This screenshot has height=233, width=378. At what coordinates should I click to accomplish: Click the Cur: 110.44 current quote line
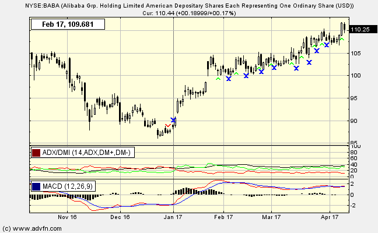pyautogui.click(x=189, y=13)
